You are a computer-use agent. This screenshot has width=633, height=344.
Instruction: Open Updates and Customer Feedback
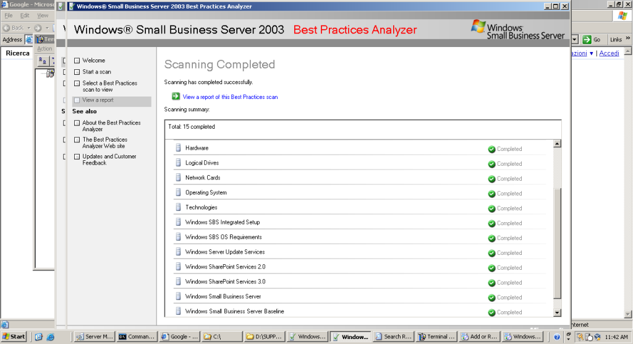[109, 160]
